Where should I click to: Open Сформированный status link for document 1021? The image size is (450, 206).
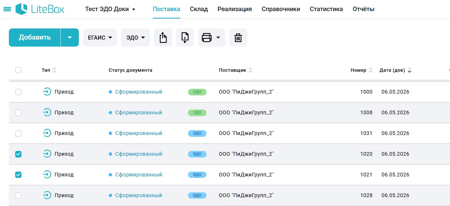[139, 175]
